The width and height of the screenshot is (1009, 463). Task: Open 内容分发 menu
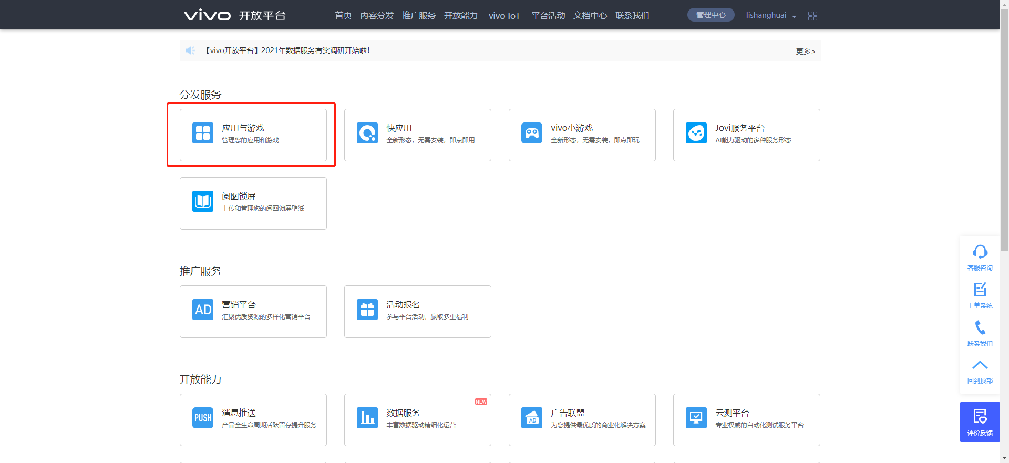click(x=377, y=15)
